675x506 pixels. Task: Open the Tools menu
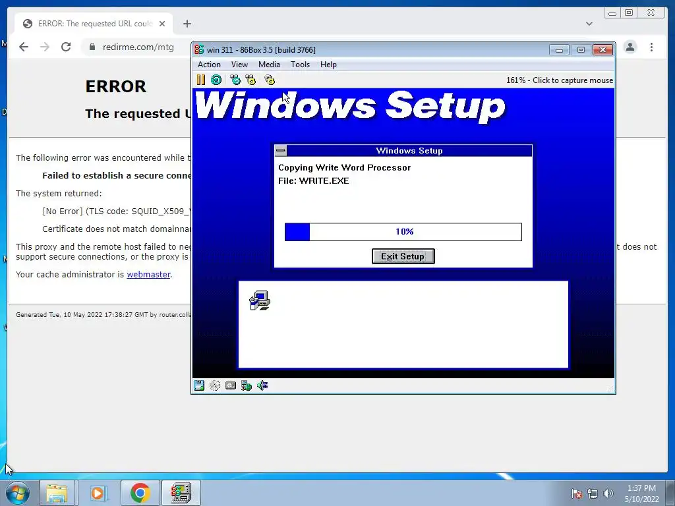[x=300, y=65]
